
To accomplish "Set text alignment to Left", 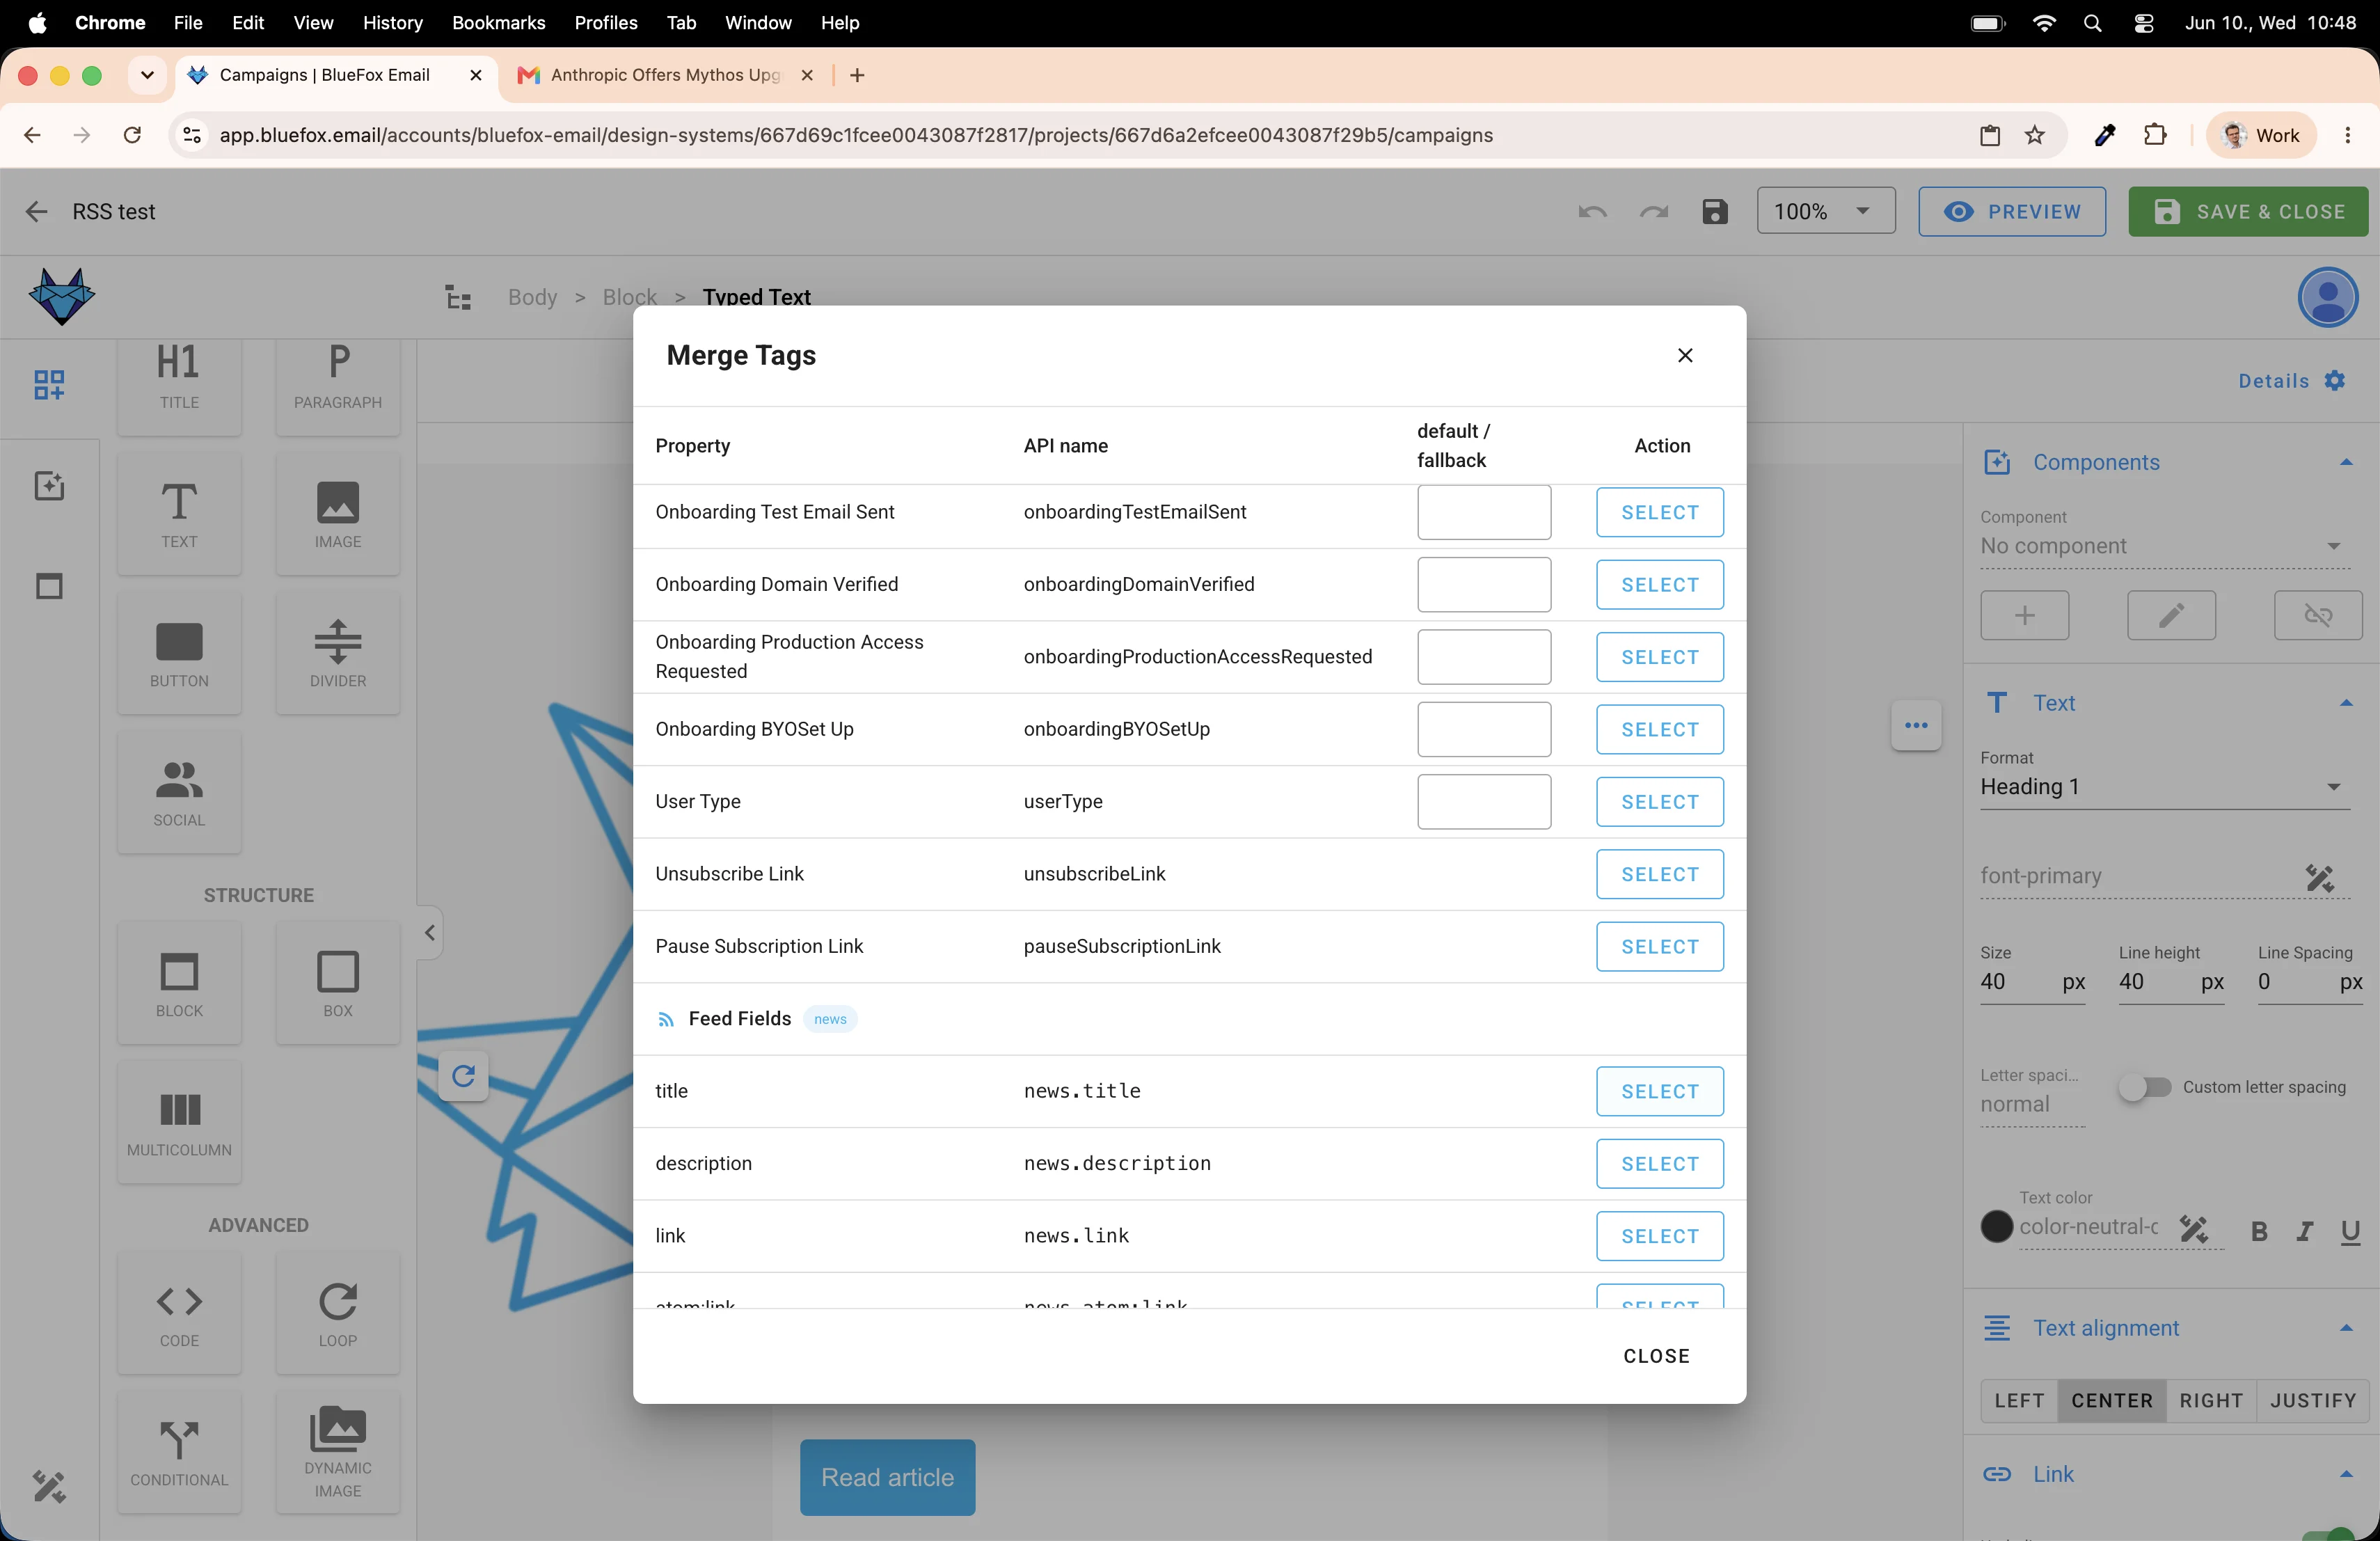I will click(x=2019, y=1400).
